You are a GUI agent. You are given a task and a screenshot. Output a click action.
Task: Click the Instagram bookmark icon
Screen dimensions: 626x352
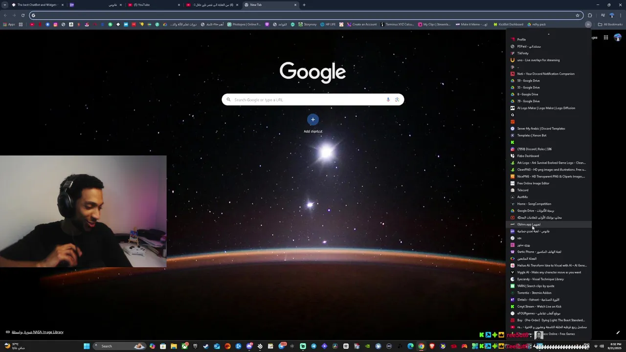(55, 24)
